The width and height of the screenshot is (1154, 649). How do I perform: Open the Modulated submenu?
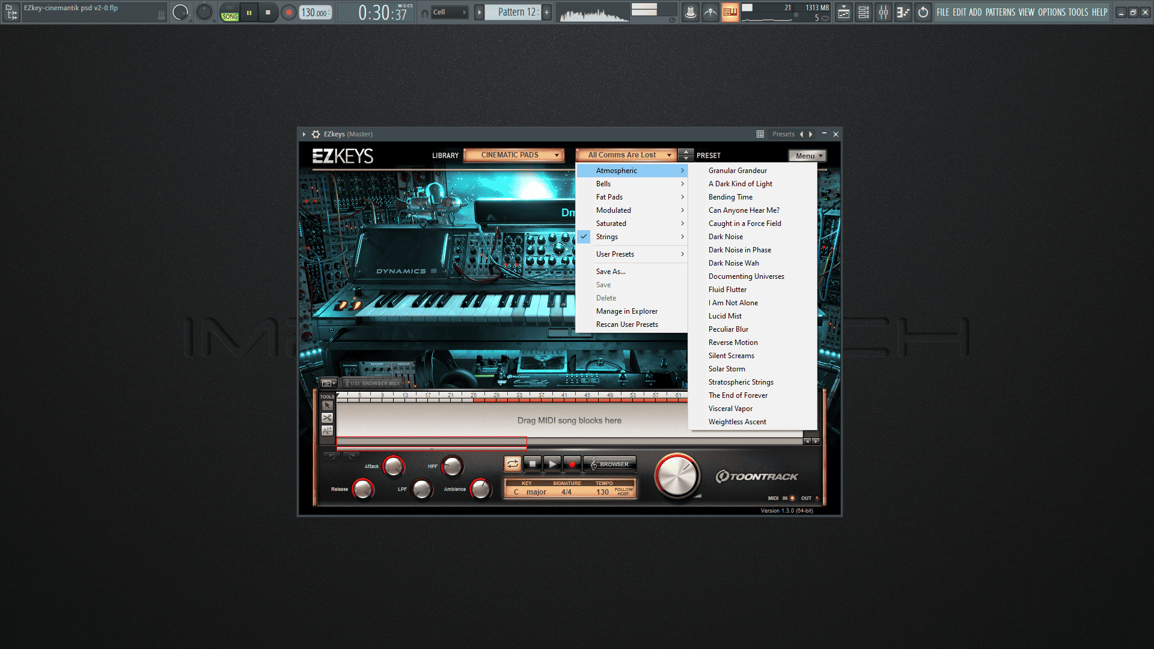point(632,210)
